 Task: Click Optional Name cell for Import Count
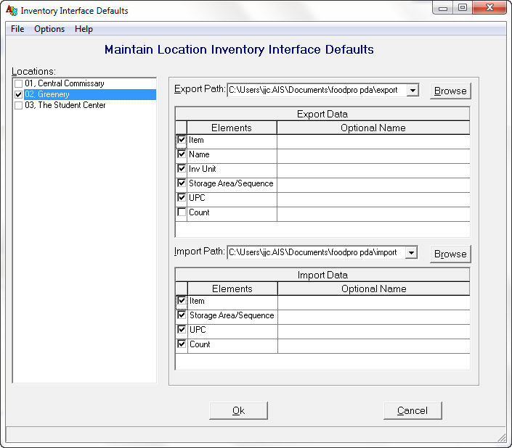pos(374,346)
